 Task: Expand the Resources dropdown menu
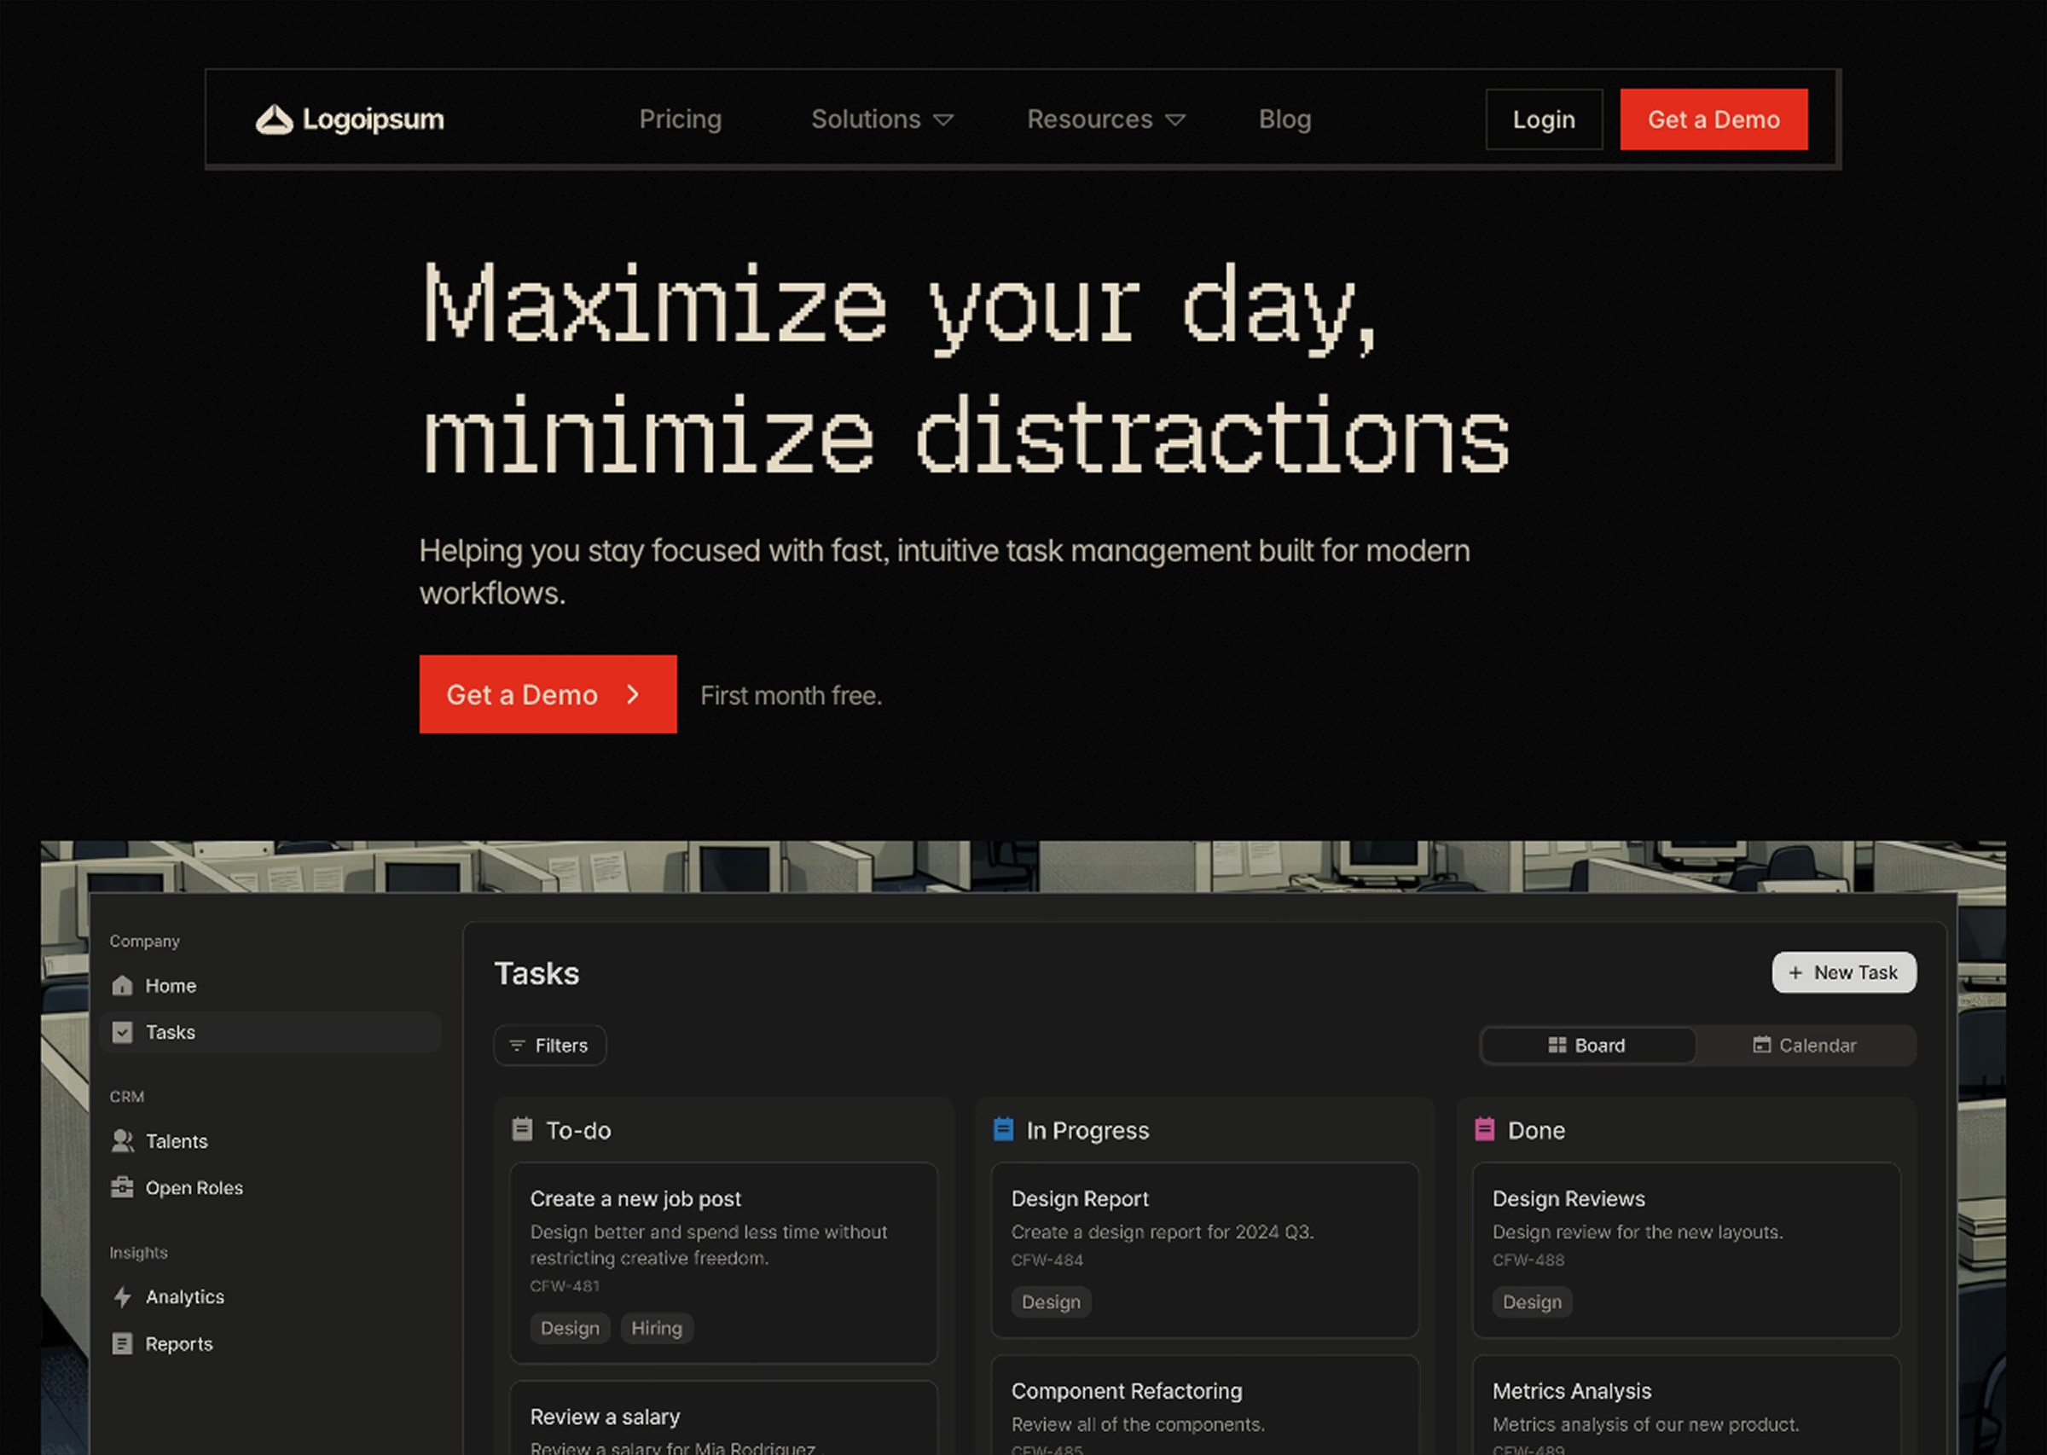1105,120
